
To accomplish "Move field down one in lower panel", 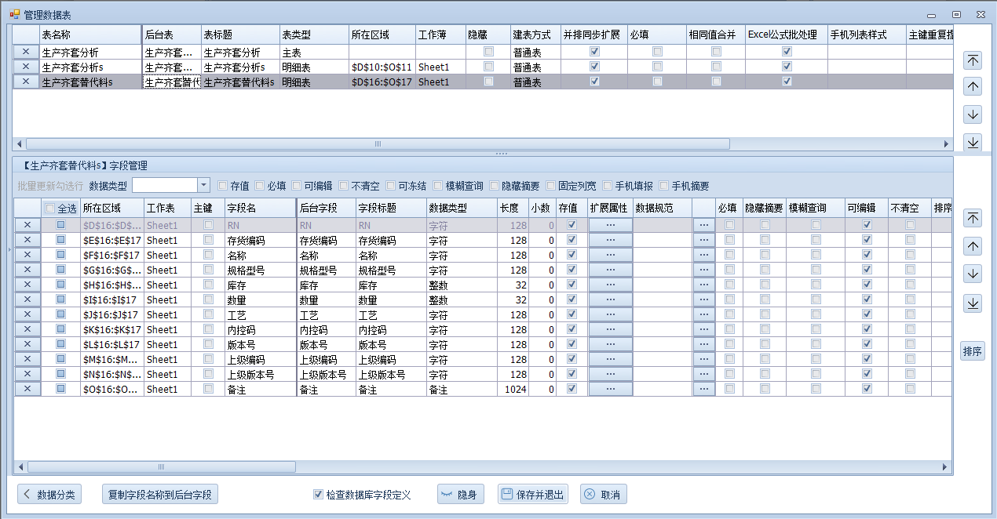I will click(973, 274).
